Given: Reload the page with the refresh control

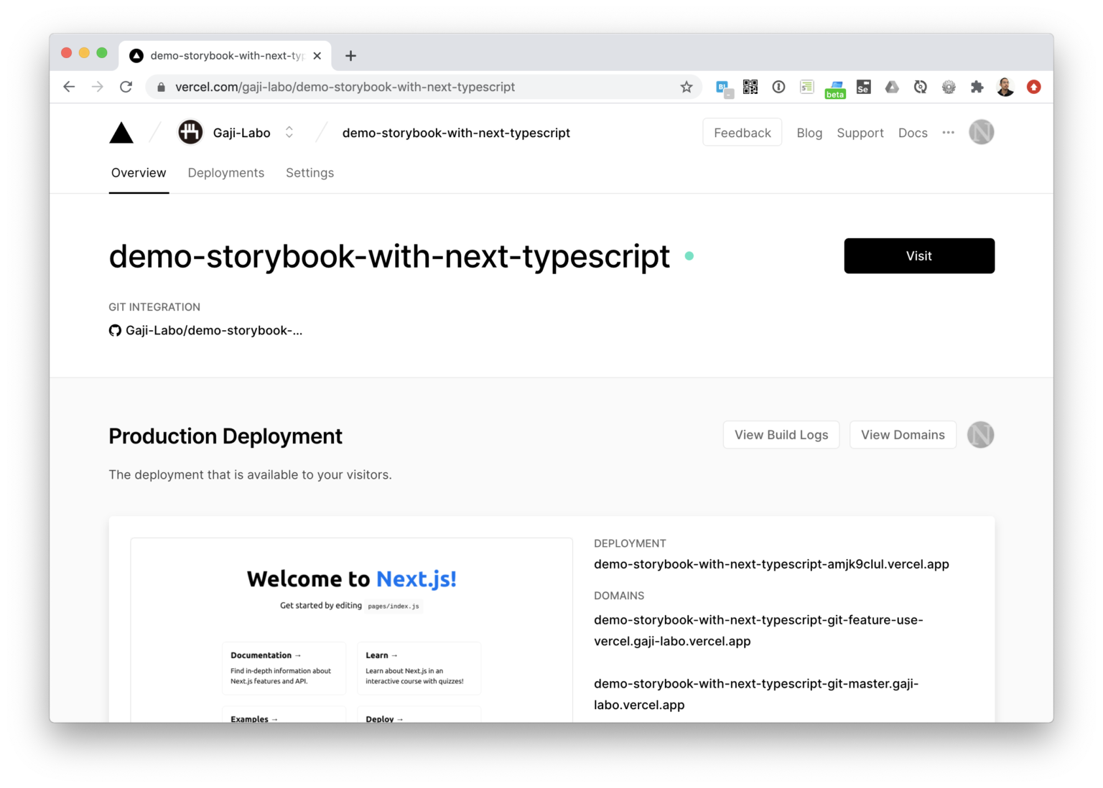Looking at the screenshot, I should (x=126, y=86).
